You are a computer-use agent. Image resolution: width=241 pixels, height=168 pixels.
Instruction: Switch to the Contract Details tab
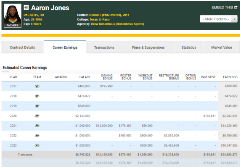pyautogui.click(x=22, y=47)
